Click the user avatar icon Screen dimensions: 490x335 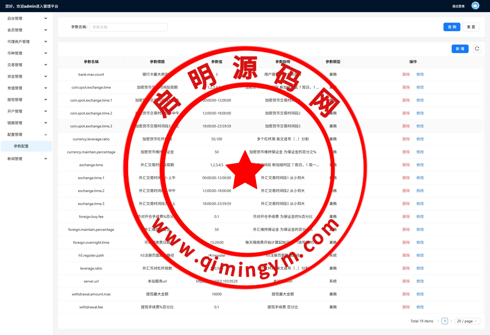click(x=475, y=6)
